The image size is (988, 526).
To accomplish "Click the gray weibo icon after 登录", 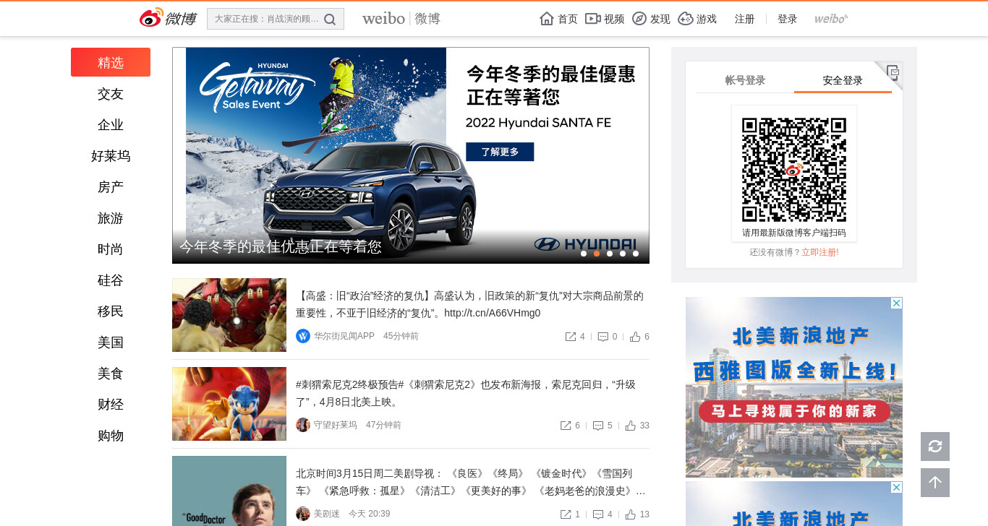I will coord(831,19).
